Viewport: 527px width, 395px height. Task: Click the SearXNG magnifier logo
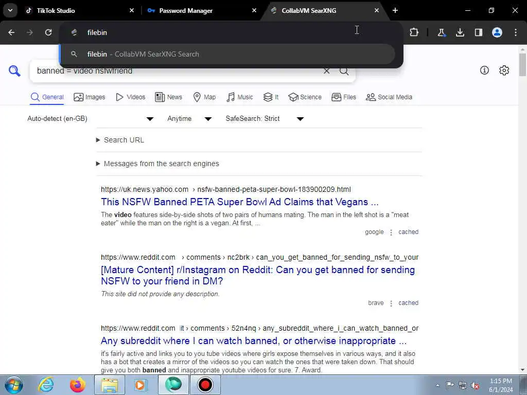point(14,71)
